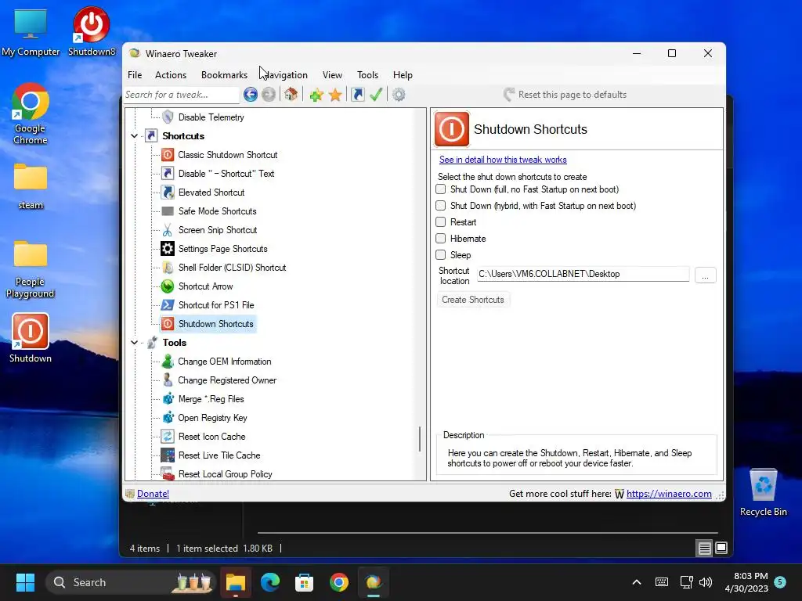
Task: Add bookmark with the green plus star icon
Action: pos(316,95)
